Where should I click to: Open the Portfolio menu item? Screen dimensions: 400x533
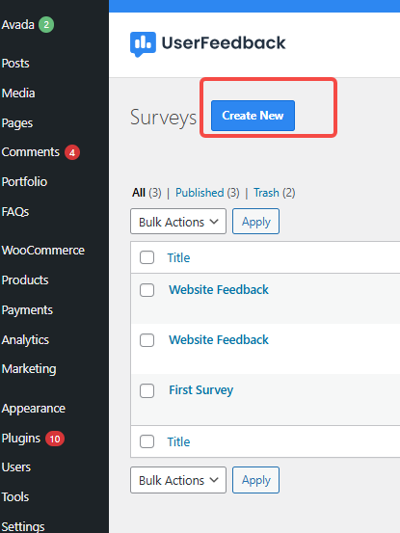click(x=24, y=182)
